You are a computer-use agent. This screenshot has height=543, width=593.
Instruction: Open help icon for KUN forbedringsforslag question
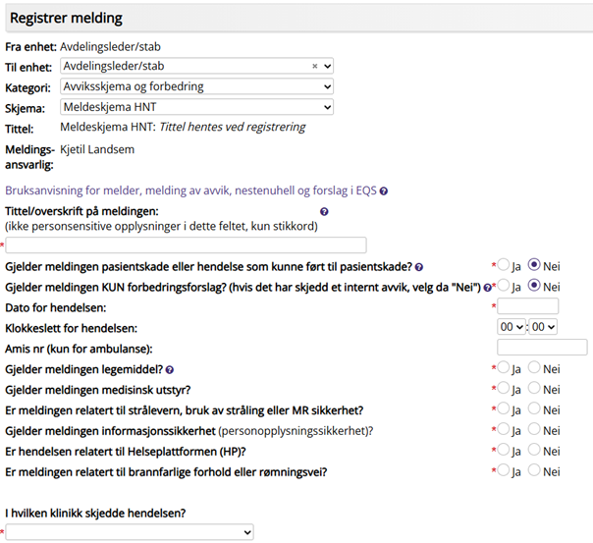coord(488,288)
